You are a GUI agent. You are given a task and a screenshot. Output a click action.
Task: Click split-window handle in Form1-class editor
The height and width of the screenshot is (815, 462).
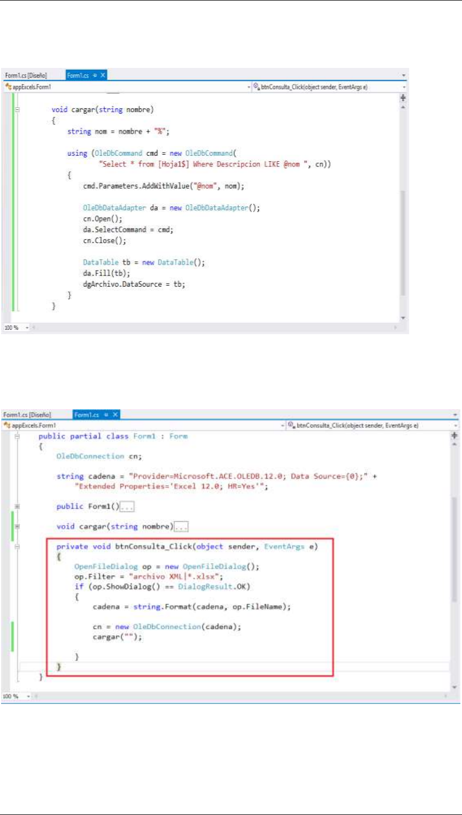click(454, 436)
